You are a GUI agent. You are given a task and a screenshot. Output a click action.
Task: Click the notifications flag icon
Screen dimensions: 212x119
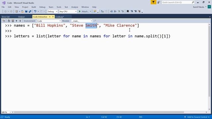(153, 2)
